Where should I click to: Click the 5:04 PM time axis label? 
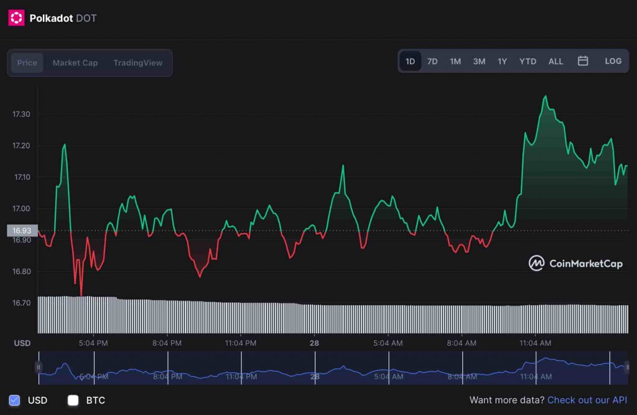click(x=93, y=343)
